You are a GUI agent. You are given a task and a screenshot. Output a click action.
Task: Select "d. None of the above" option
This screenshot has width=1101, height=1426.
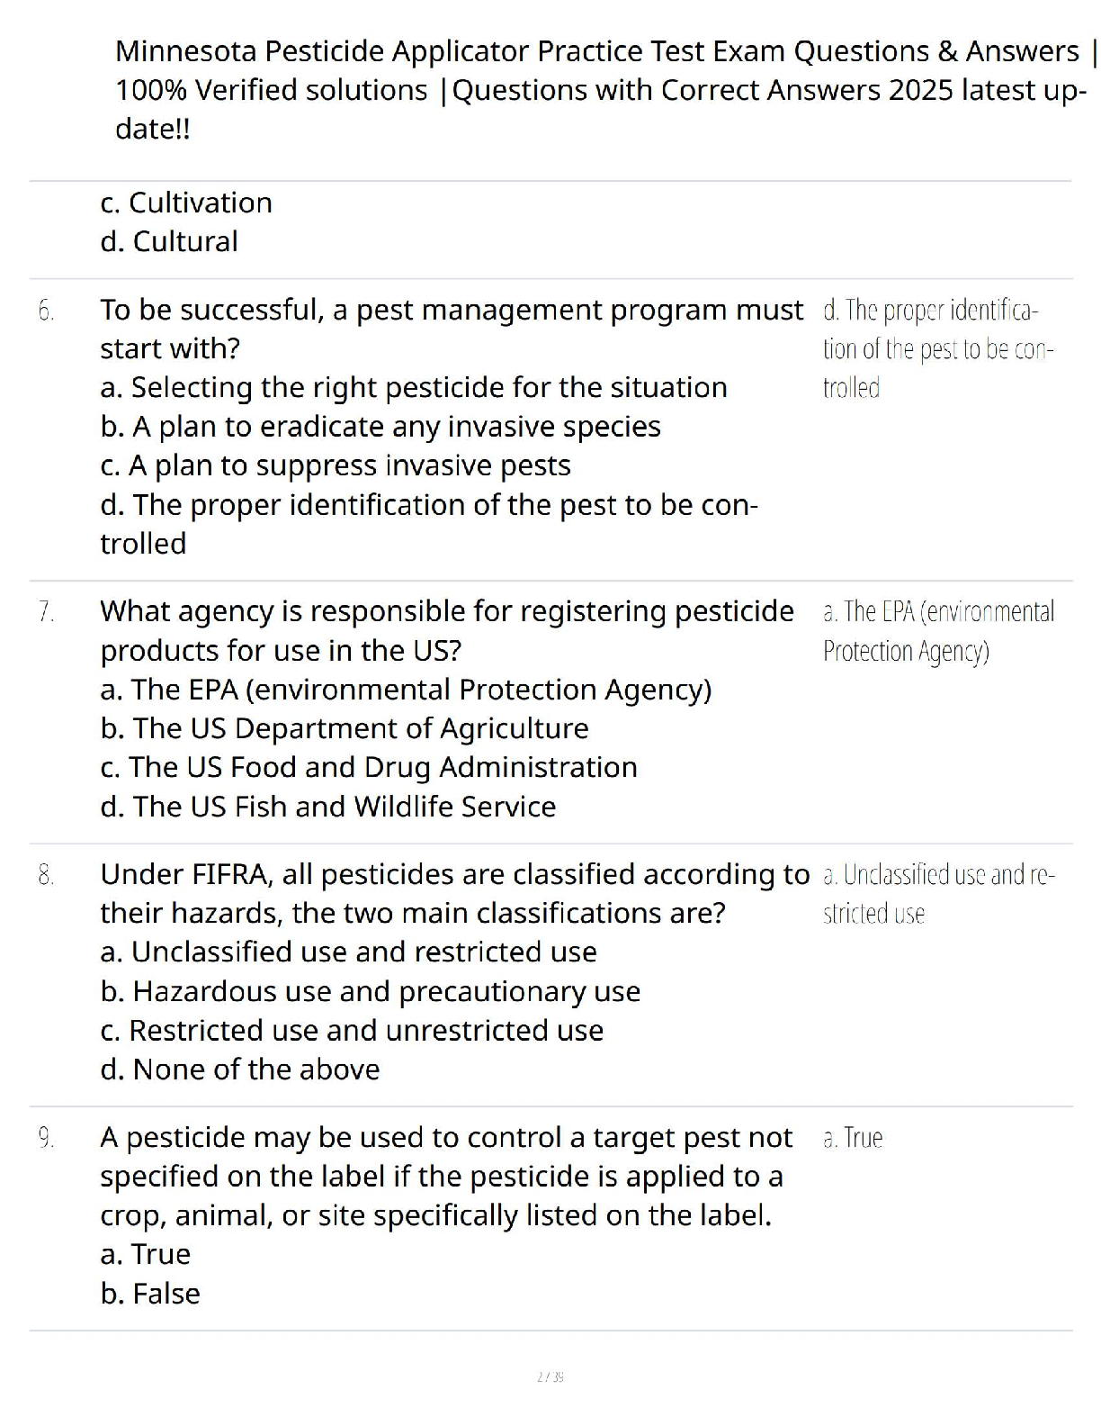[x=240, y=1069]
